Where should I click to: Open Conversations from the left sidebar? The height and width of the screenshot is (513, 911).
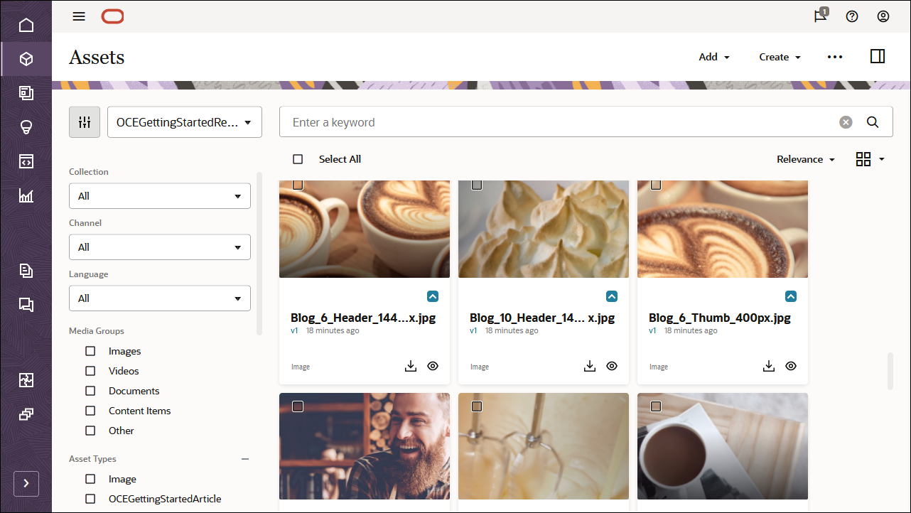pos(26,304)
